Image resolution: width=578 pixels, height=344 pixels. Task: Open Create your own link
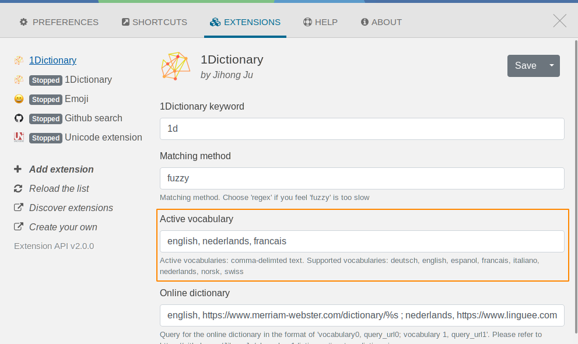coord(63,227)
